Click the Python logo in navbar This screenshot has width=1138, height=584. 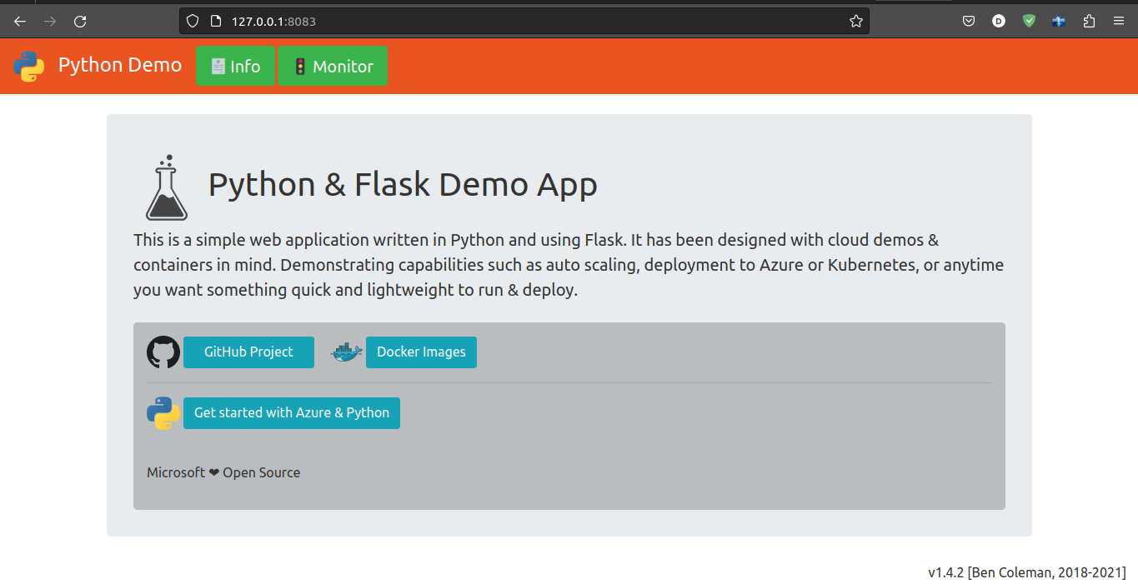click(x=28, y=66)
